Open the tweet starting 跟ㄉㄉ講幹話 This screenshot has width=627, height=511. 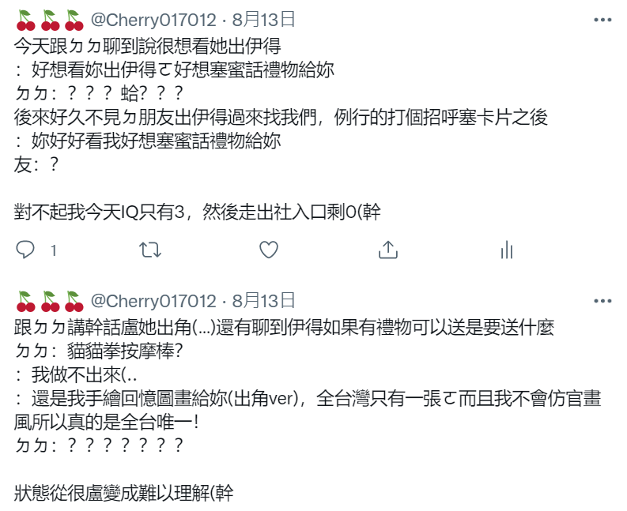point(308,411)
